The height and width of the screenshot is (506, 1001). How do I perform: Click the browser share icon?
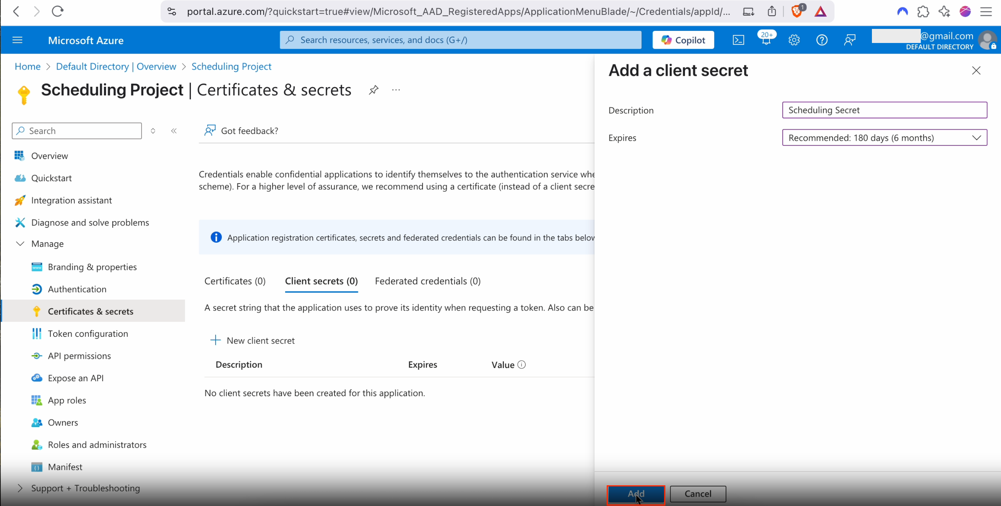[771, 11]
